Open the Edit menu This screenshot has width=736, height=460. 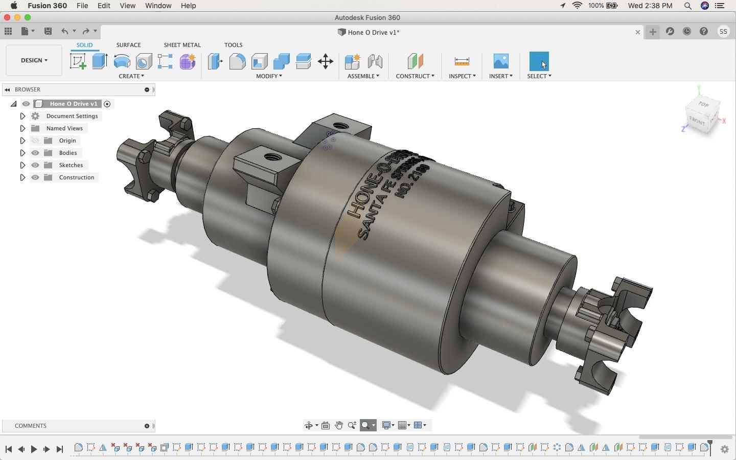(x=104, y=6)
